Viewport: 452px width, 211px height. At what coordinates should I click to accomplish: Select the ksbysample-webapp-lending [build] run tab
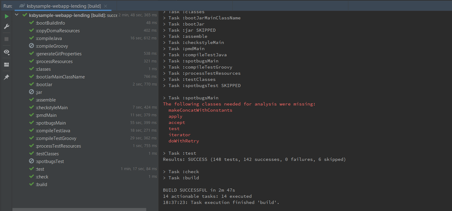pyautogui.click(x=63, y=6)
